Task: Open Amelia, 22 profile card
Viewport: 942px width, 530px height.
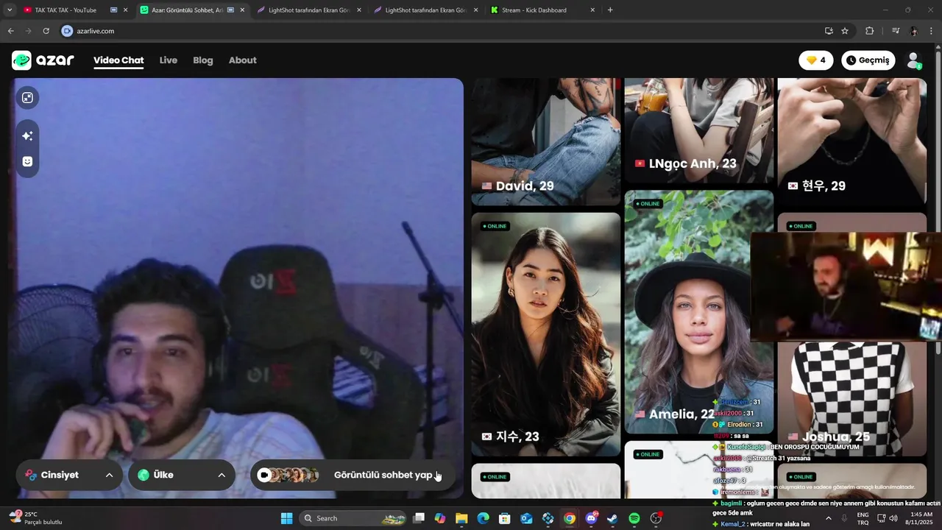Action: tap(699, 312)
